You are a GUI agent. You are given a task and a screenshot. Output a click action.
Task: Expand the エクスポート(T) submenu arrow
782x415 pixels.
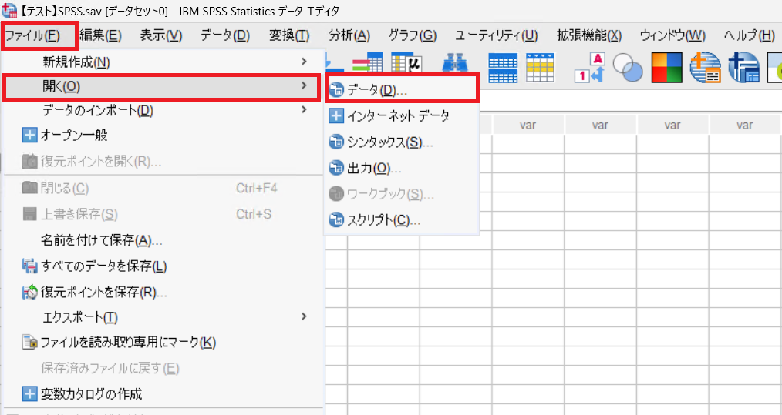click(304, 317)
